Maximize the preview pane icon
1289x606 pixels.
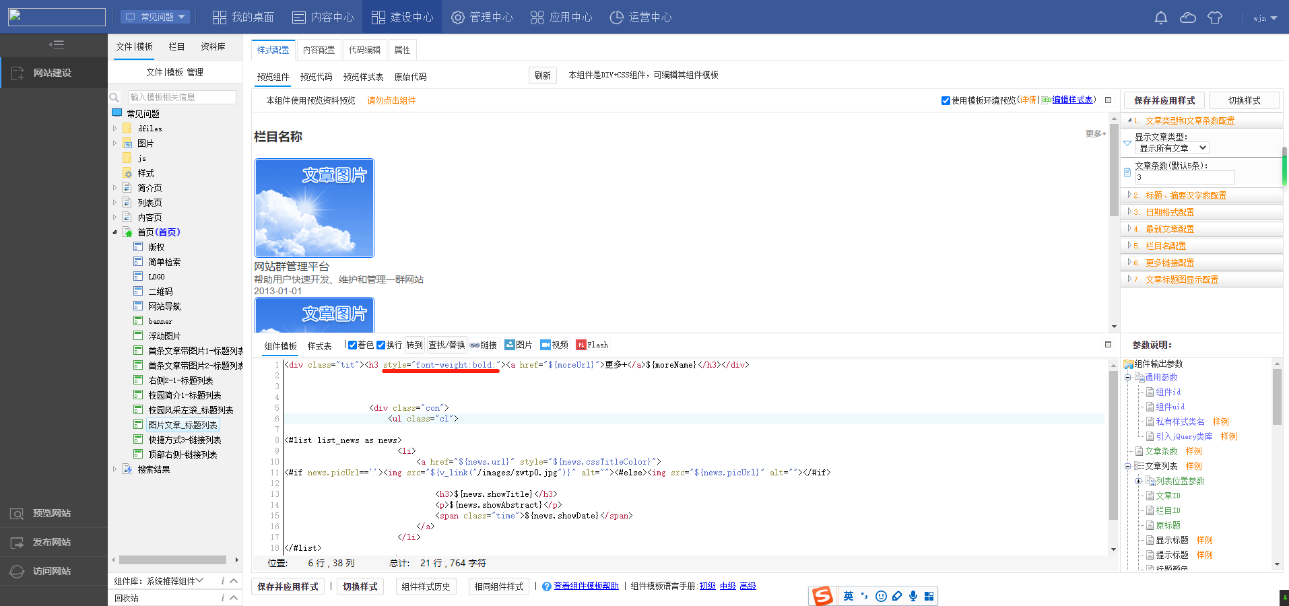click(1108, 100)
